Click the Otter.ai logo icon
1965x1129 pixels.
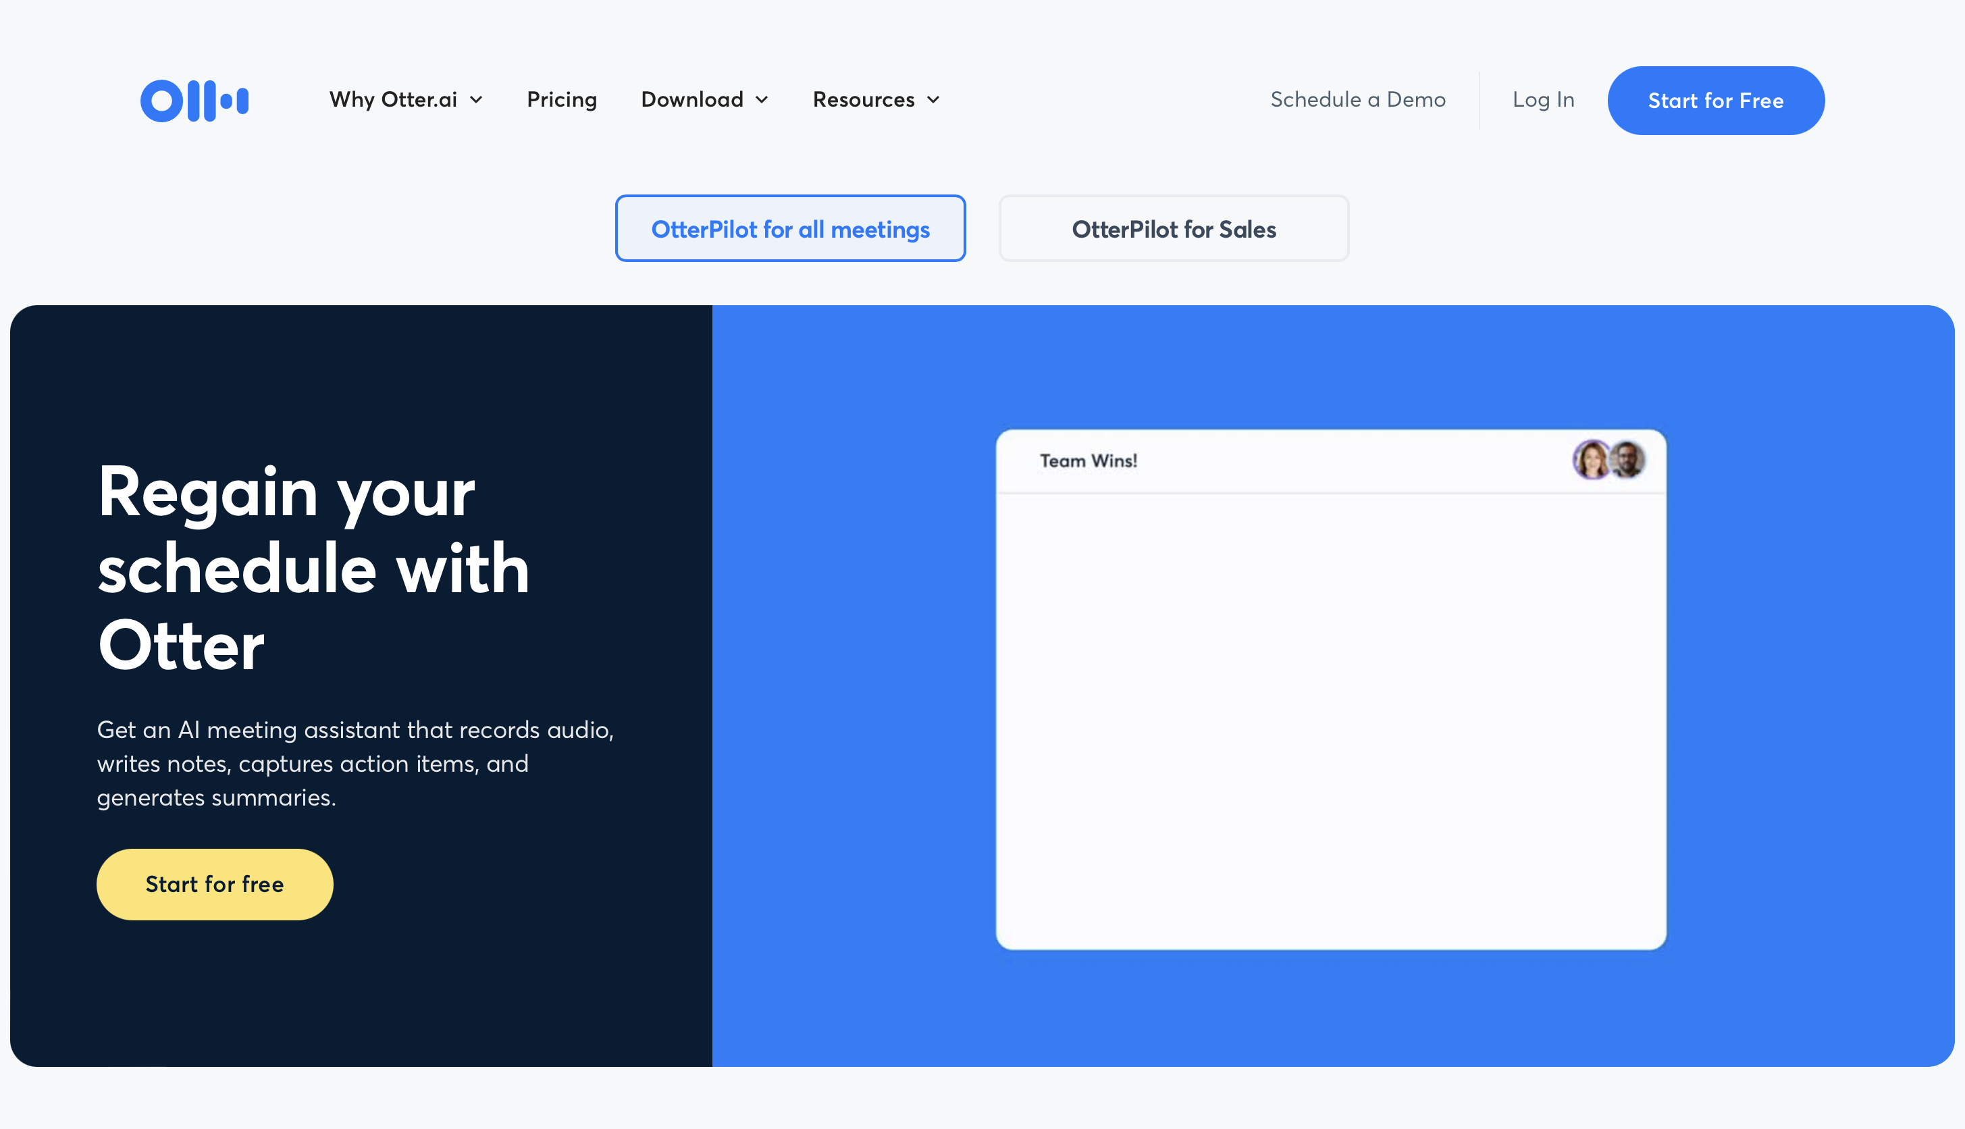tap(194, 100)
